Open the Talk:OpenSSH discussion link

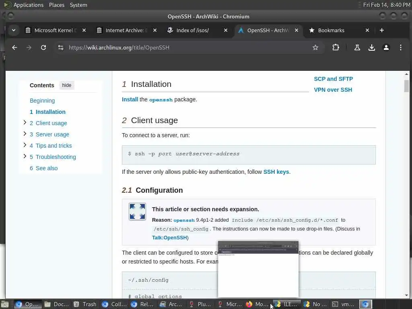point(169,238)
